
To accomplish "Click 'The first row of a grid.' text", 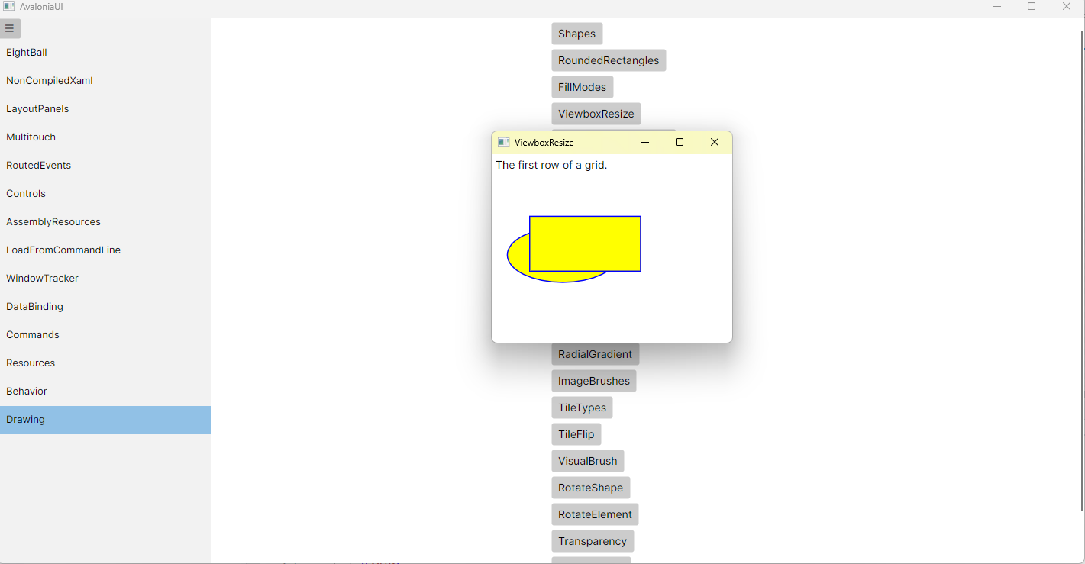I will 551,165.
